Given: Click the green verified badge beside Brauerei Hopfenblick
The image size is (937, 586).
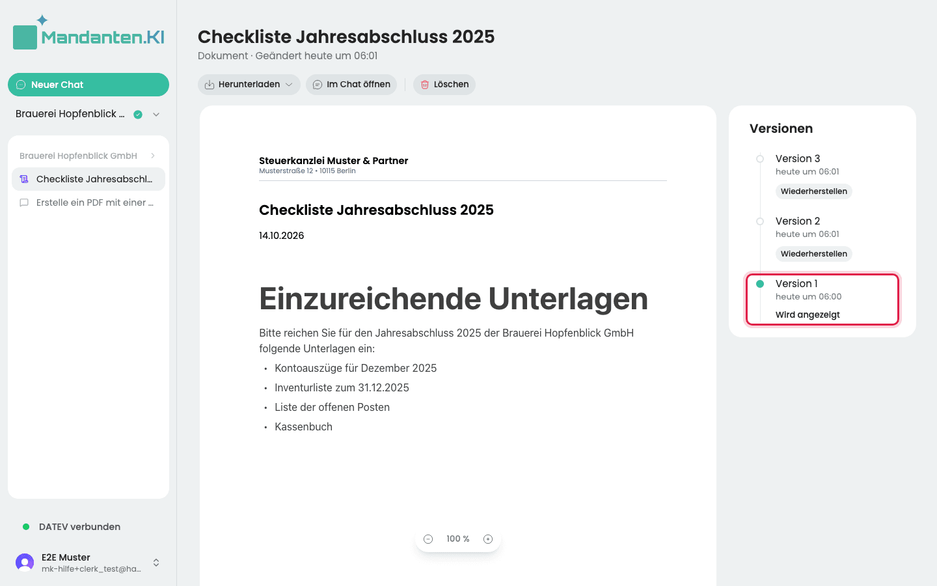Looking at the screenshot, I should tap(138, 115).
